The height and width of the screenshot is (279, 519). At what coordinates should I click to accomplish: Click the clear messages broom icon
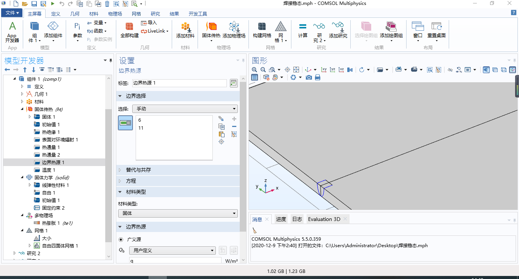(255, 230)
